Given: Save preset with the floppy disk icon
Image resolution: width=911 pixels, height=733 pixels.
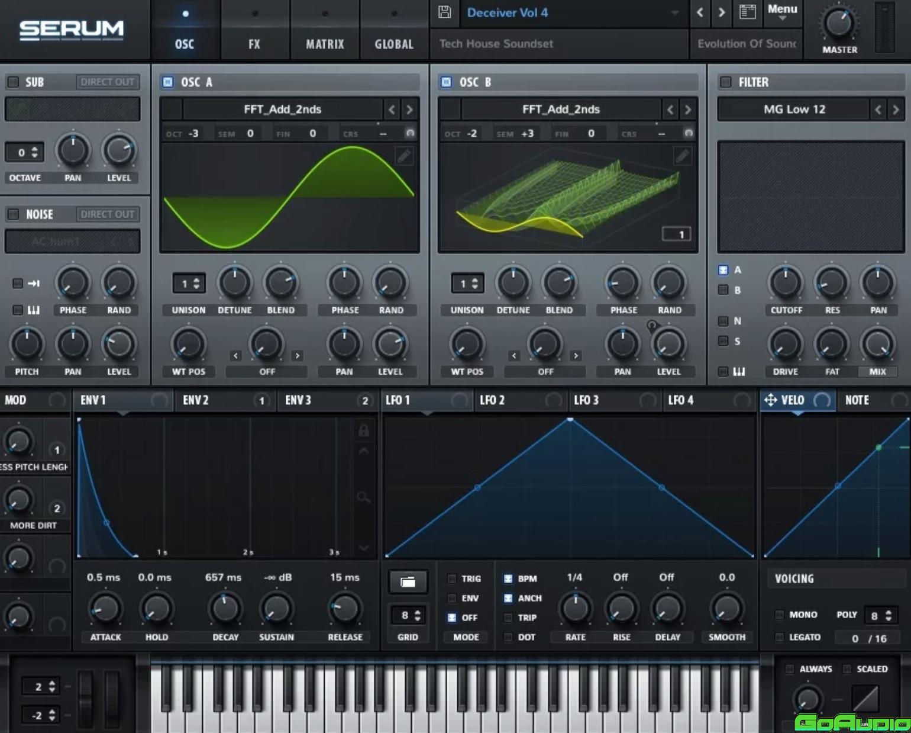Looking at the screenshot, I should (445, 12).
